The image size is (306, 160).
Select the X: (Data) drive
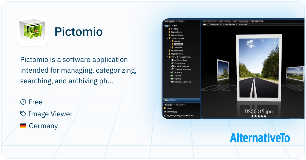[178, 75]
